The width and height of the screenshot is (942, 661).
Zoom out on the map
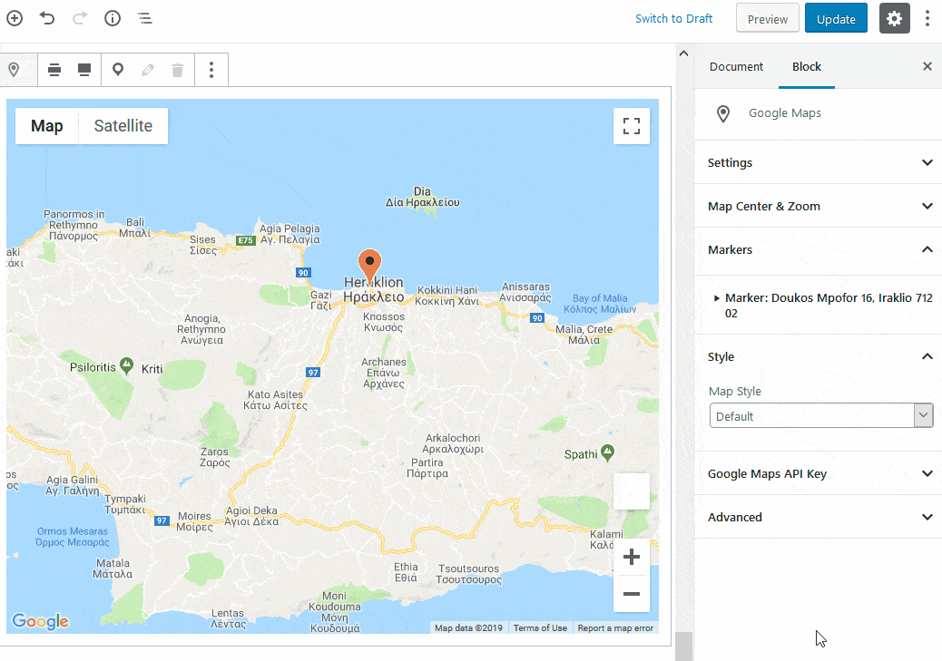[x=632, y=594]
